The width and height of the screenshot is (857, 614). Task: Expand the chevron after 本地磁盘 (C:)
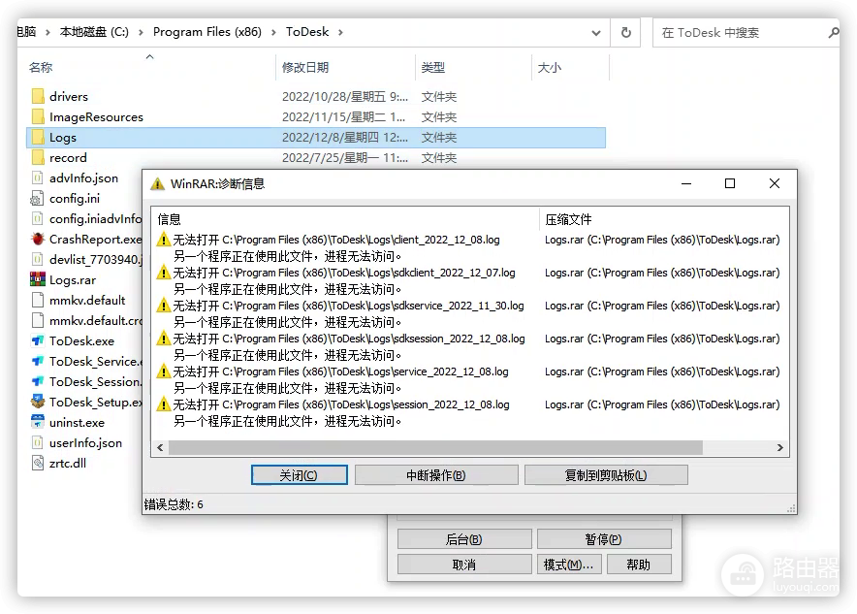point(141,32)
